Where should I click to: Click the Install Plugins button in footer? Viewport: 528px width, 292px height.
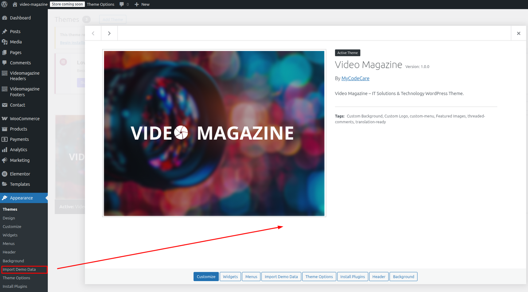(x=352, y=277)
